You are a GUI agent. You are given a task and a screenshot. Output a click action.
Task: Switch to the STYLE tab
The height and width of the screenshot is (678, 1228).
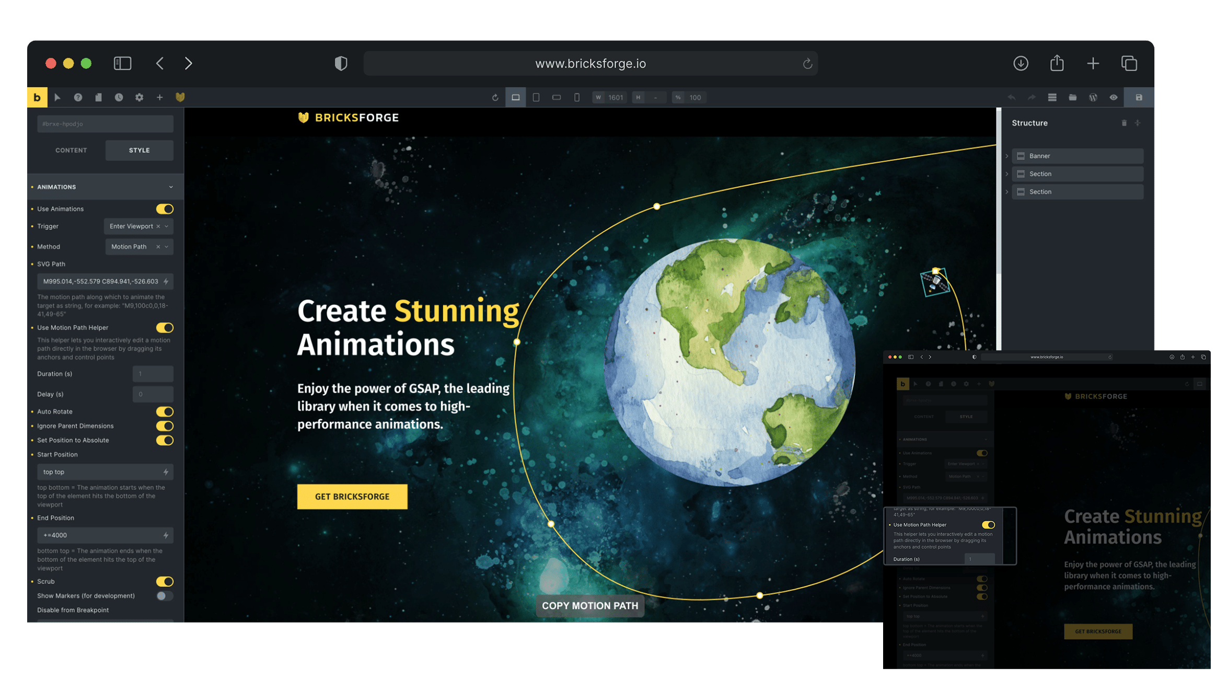tap(138, 151)
